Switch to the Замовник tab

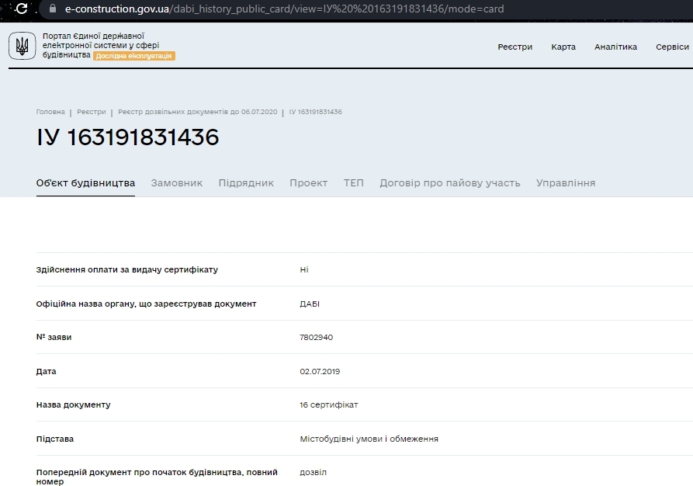point(177,183)
